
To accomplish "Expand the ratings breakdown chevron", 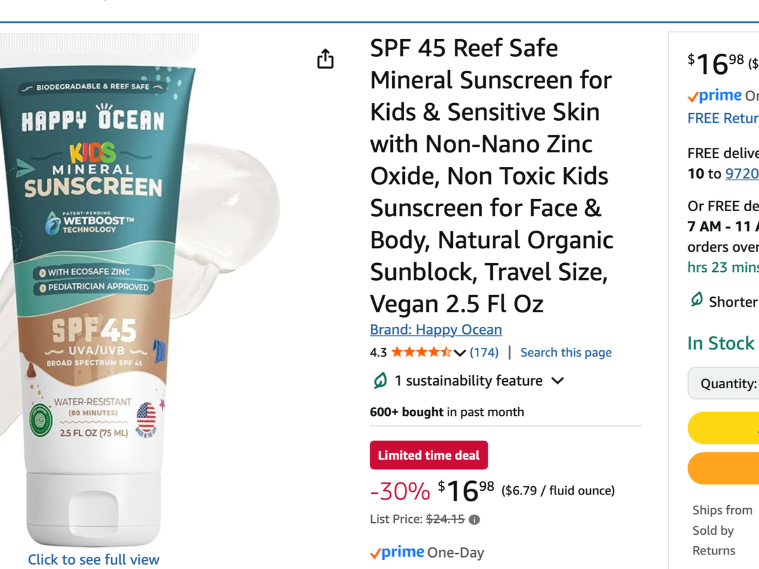I will [x=460, y=353].
